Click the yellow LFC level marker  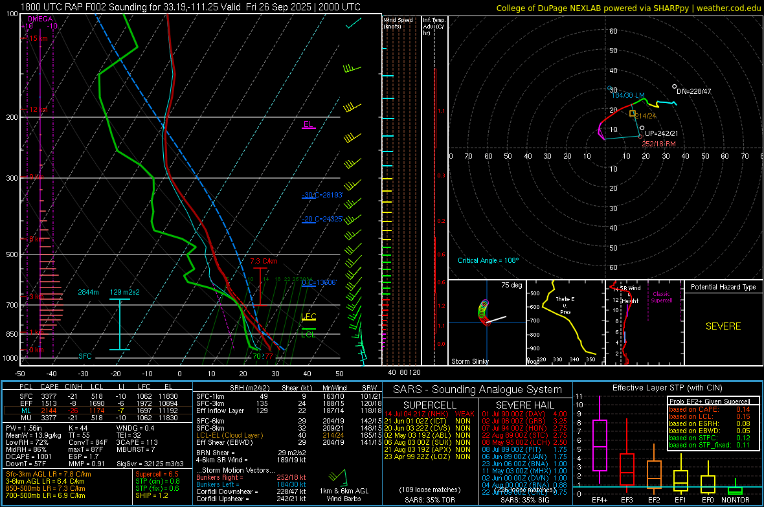[x=308, y=317]
